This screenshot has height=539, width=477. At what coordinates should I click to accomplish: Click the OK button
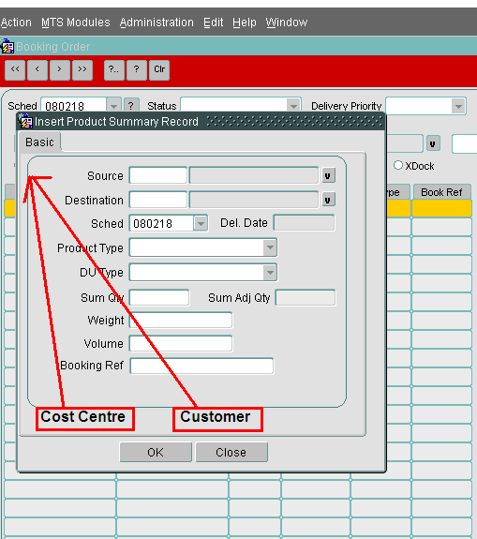pyautogui.click(x=156, y=453)
